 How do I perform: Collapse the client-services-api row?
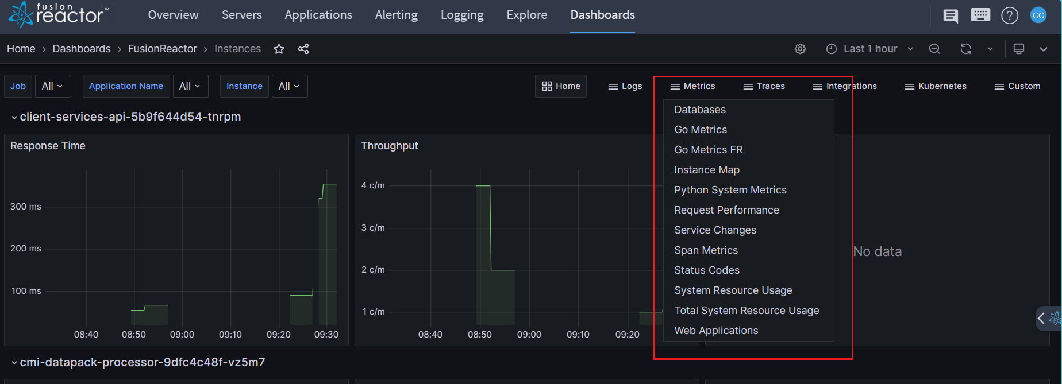14,117
